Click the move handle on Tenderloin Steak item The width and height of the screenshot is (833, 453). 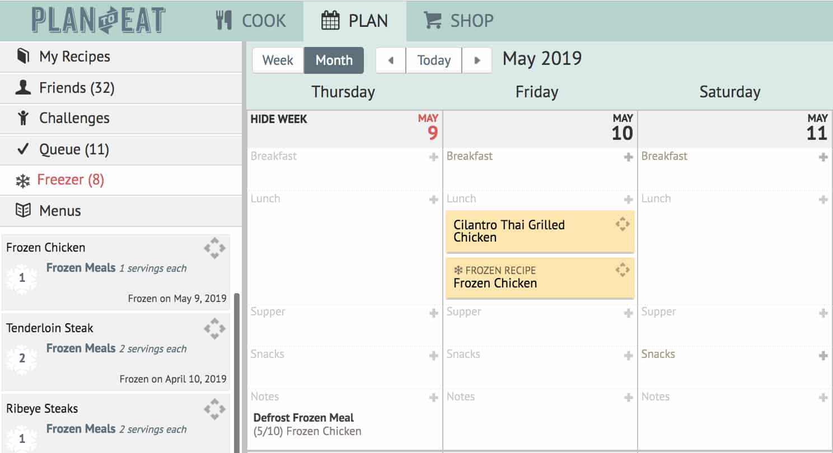click(214, 328)
